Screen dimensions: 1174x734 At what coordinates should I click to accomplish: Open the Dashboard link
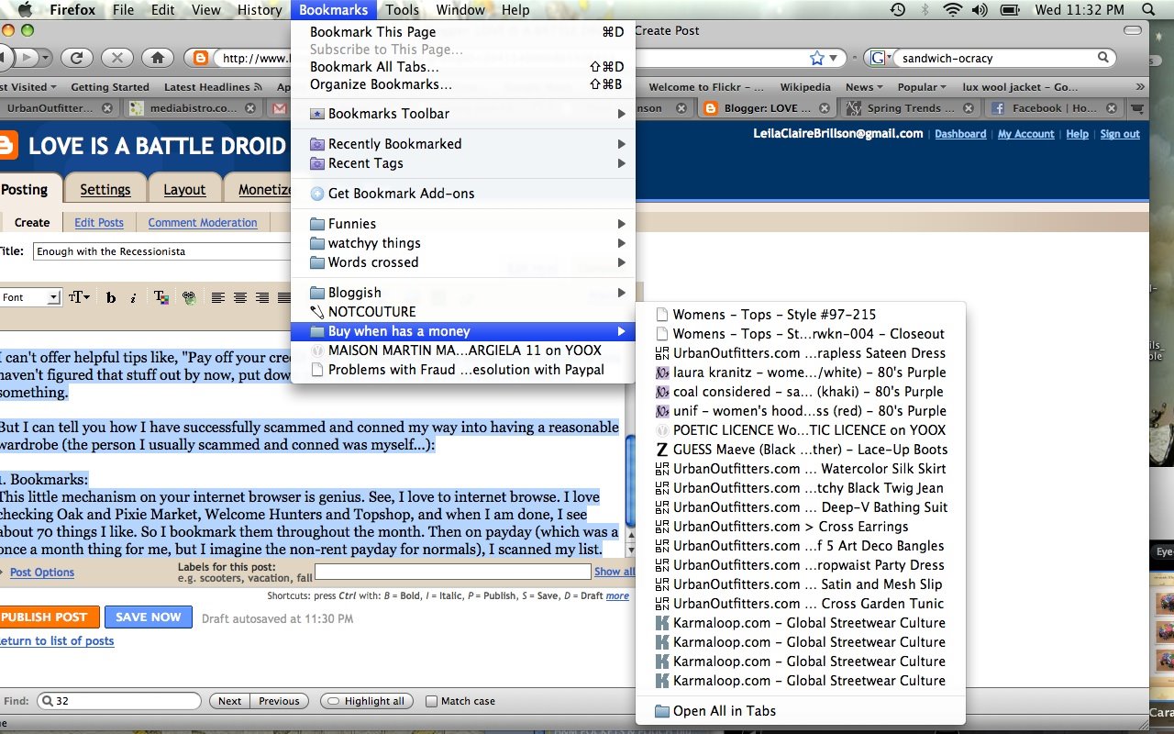(x=960, y=134)
